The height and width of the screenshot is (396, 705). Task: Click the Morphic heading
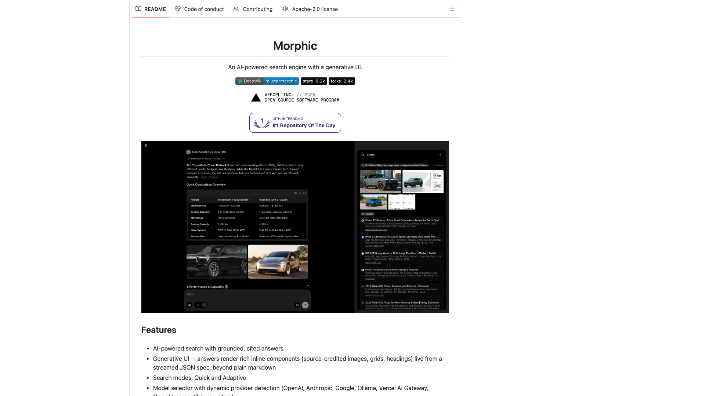[295, 46]
